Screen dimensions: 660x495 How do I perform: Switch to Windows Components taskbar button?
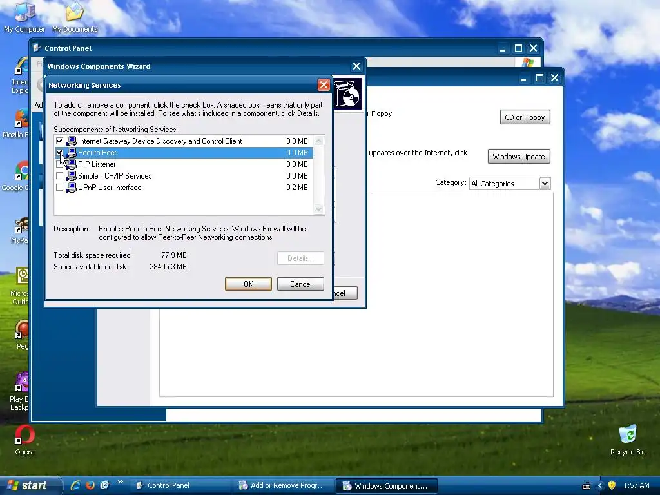point(387,486)
